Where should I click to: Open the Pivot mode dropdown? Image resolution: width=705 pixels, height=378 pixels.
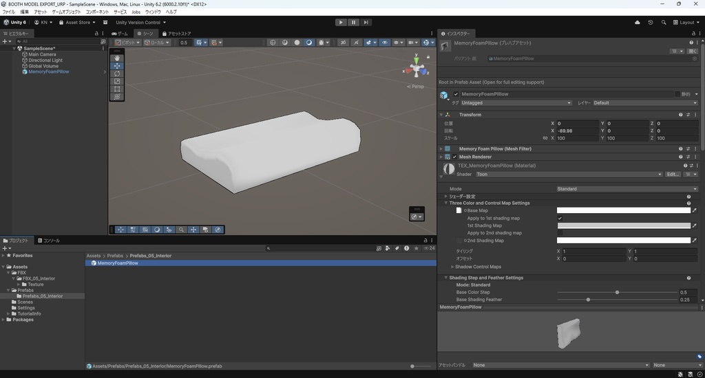pyautogui.click(x=127, y=43)
